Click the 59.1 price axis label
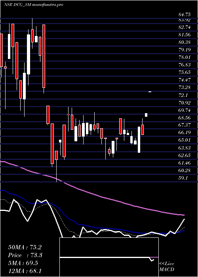 (183, 178)
